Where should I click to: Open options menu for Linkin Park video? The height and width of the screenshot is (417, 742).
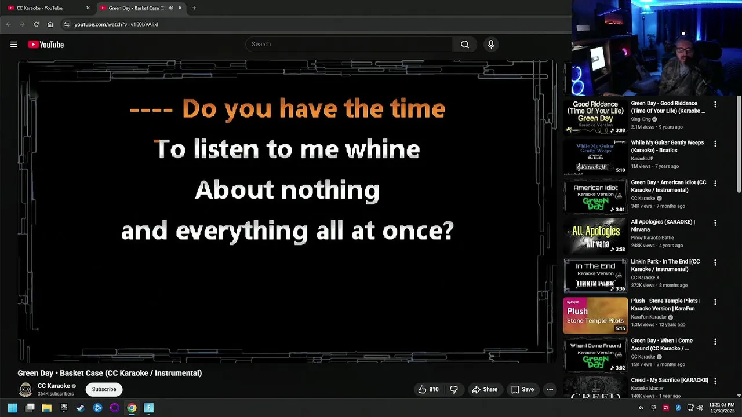coord(715,262)
